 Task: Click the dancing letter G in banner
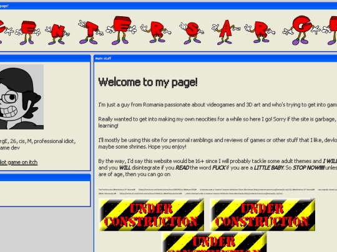pos(301,30)
